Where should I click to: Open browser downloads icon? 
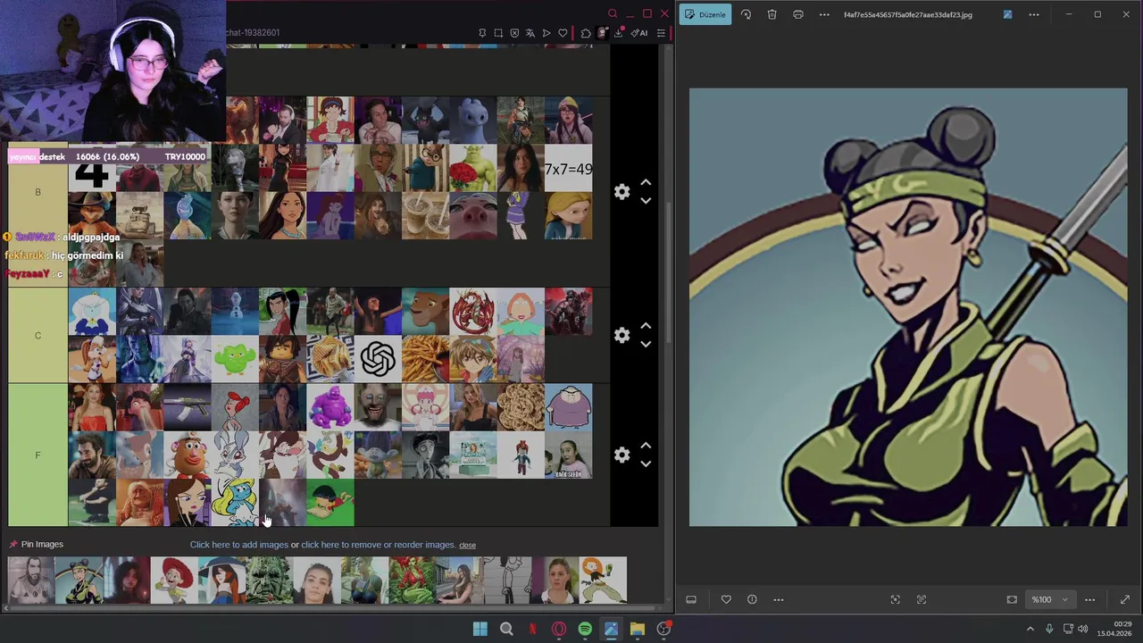(x=618, y=33)
